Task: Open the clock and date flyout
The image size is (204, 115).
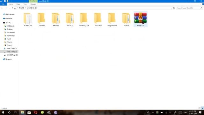Action: point(193,112)
